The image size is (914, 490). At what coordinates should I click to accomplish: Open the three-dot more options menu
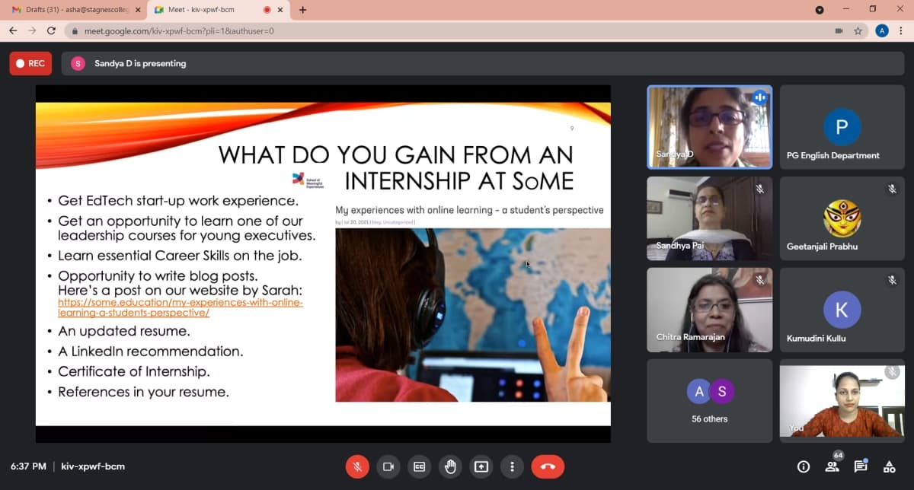pyautogui.click(x=513, y=466)
